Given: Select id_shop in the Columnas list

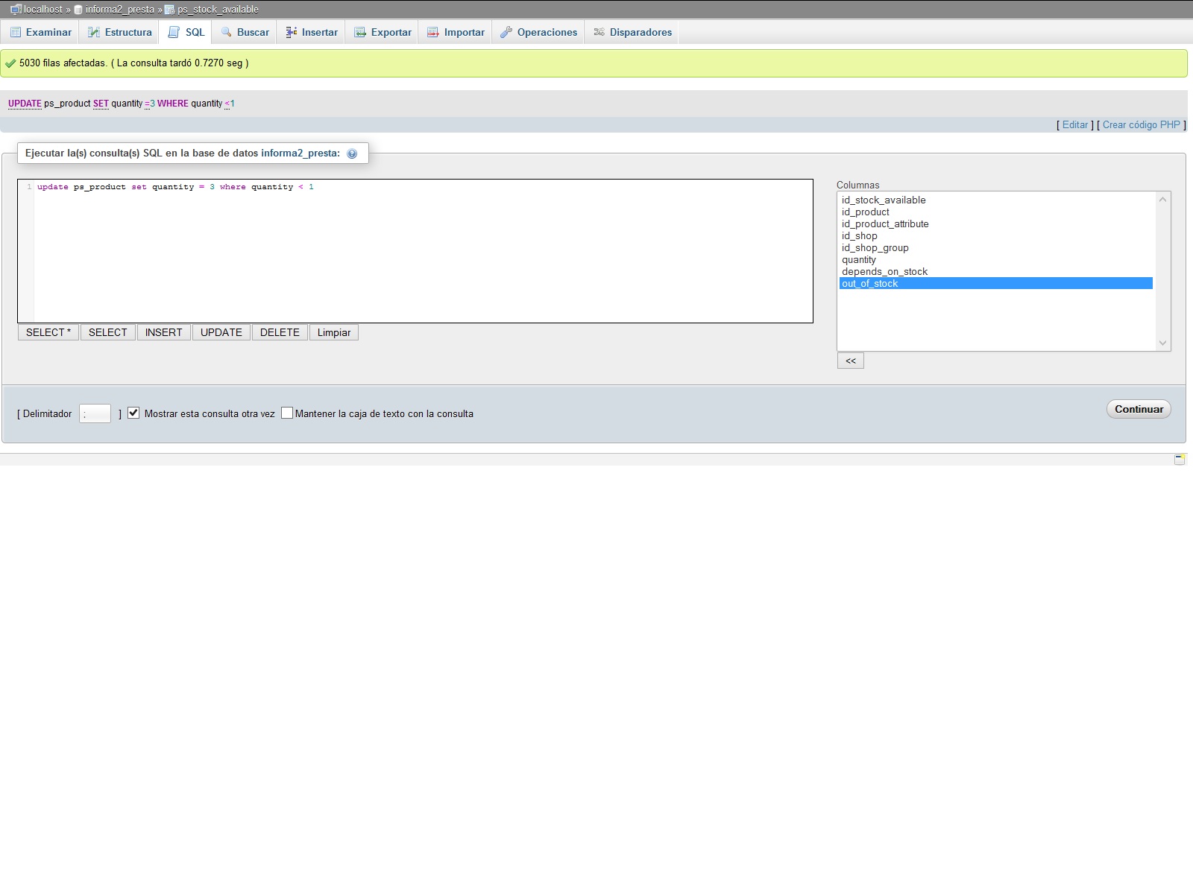Looking at the screenshot, I should point(996,235).
